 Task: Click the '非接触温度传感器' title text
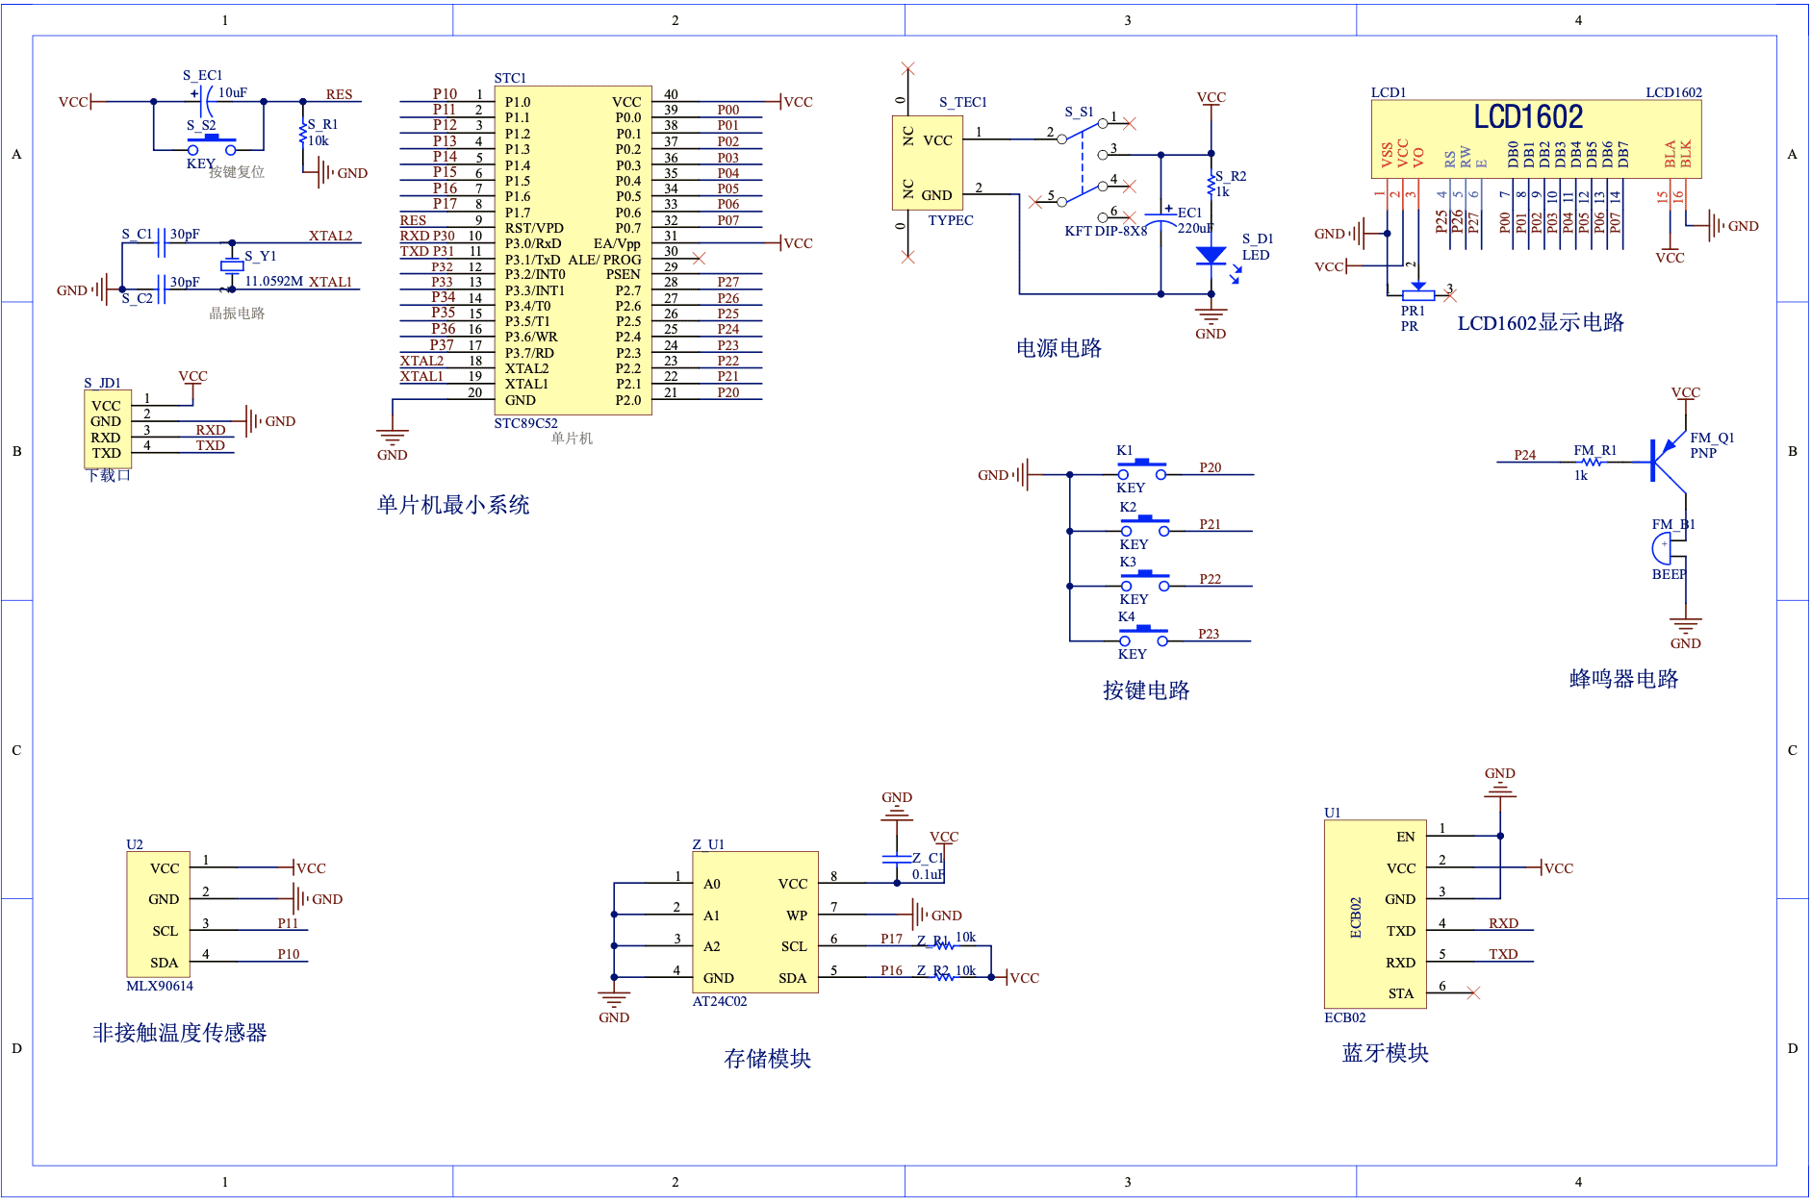180,1033
